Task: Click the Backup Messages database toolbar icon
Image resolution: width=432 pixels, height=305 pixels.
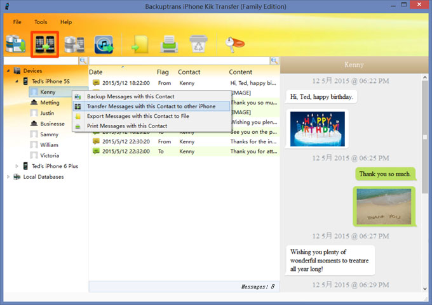Action: click(x=16, y=44)
